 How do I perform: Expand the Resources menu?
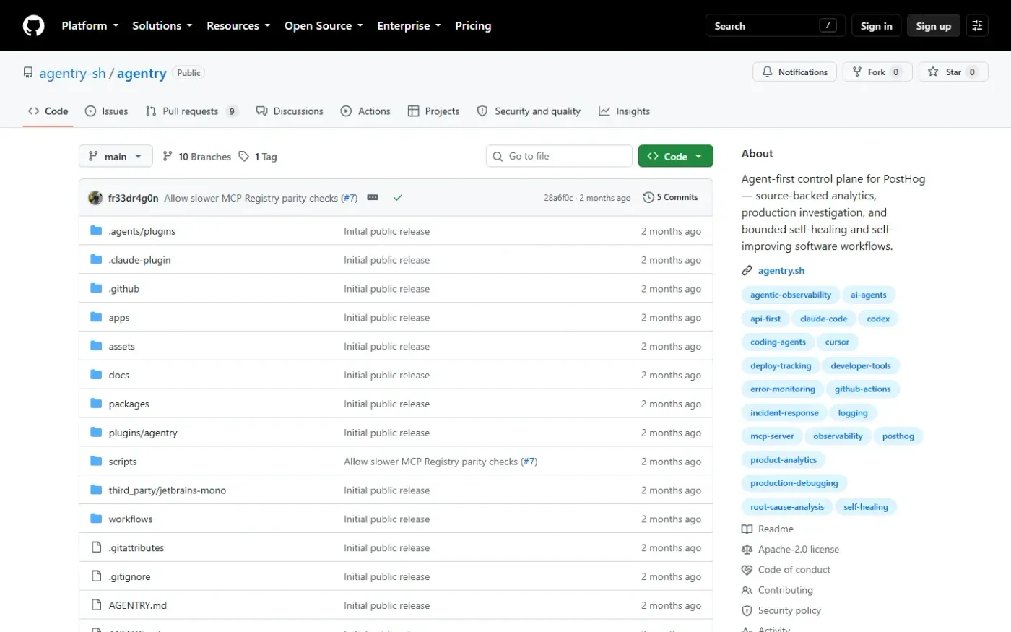click(x=238, y=26)
